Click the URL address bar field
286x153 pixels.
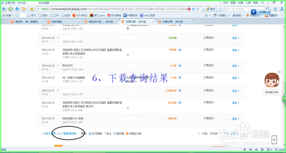click(x=113, y=9)
